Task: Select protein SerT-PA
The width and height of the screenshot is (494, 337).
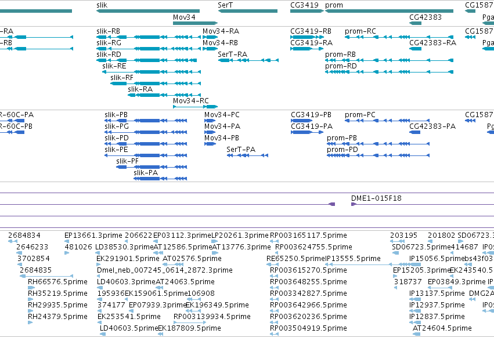Action: tap(241, 150)
